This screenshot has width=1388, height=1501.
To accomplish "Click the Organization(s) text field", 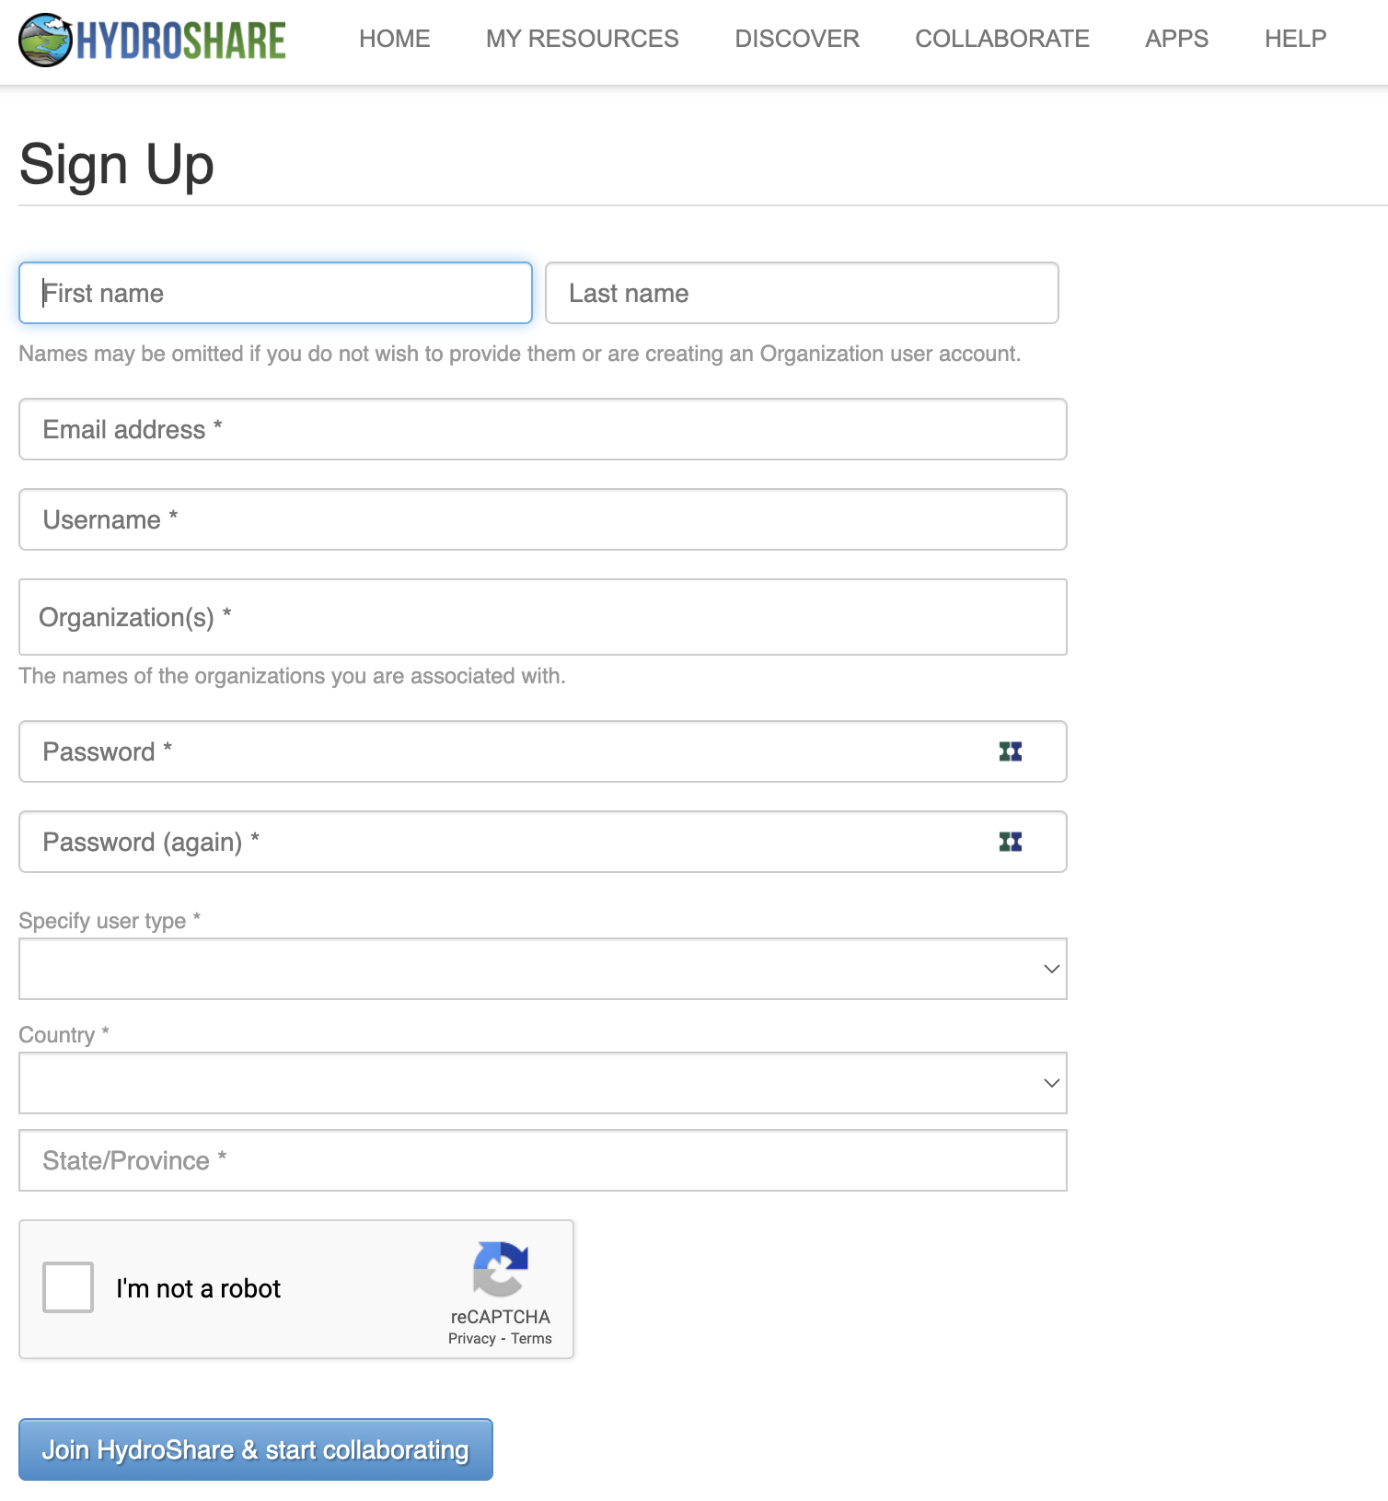I will pos(542,617).
